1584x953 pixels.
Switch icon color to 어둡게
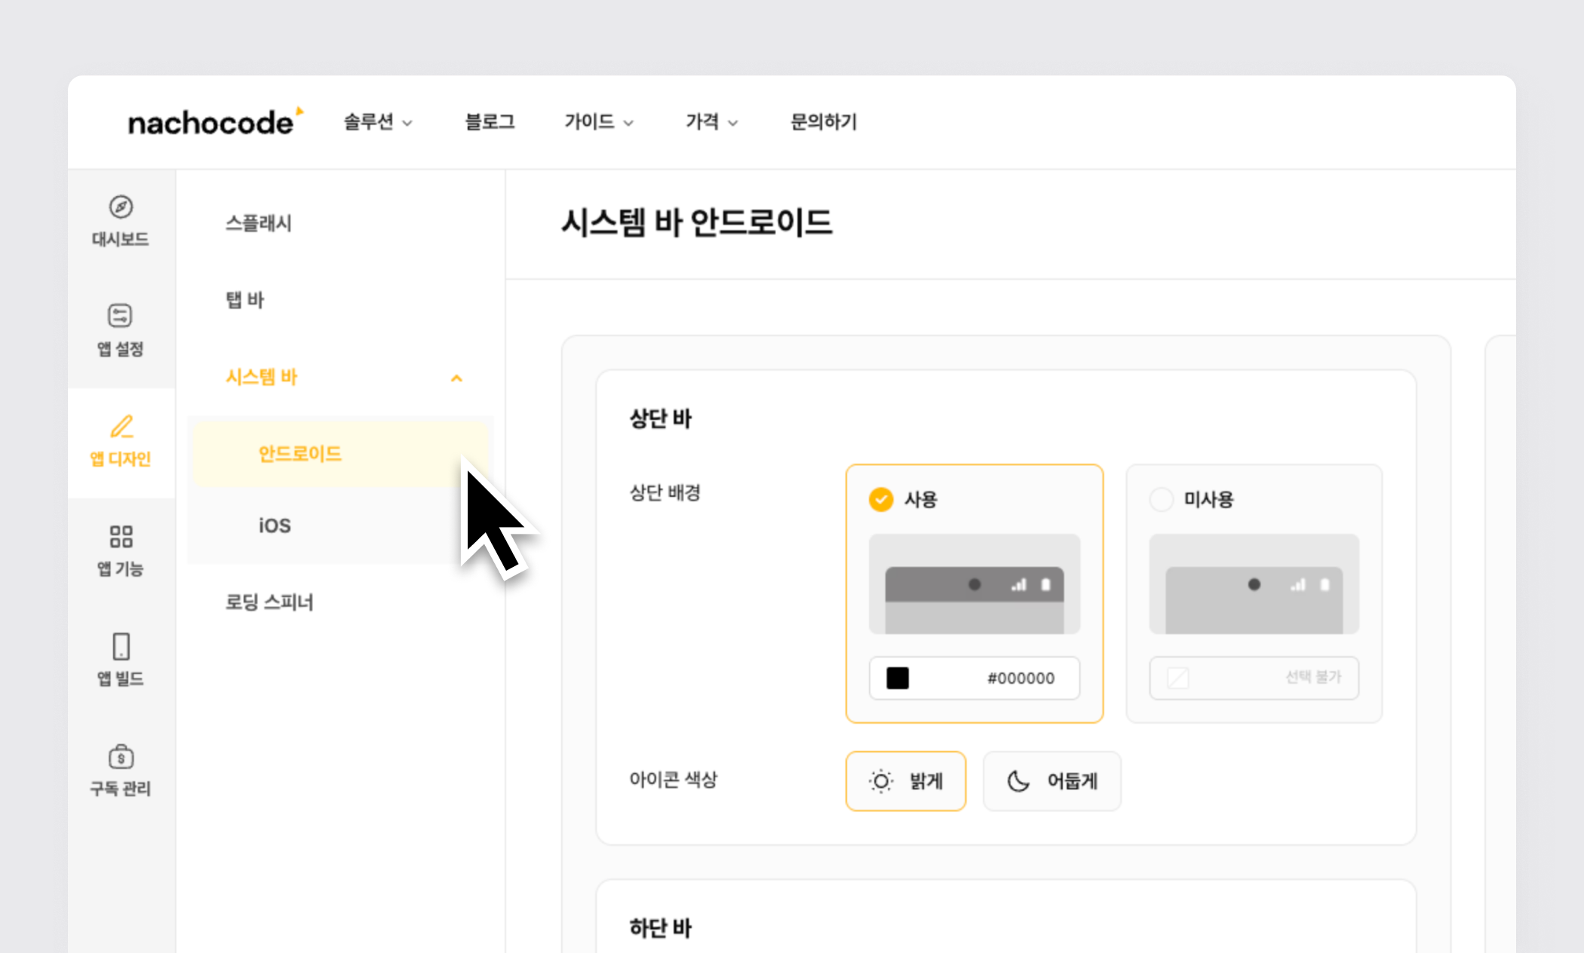1052,781
